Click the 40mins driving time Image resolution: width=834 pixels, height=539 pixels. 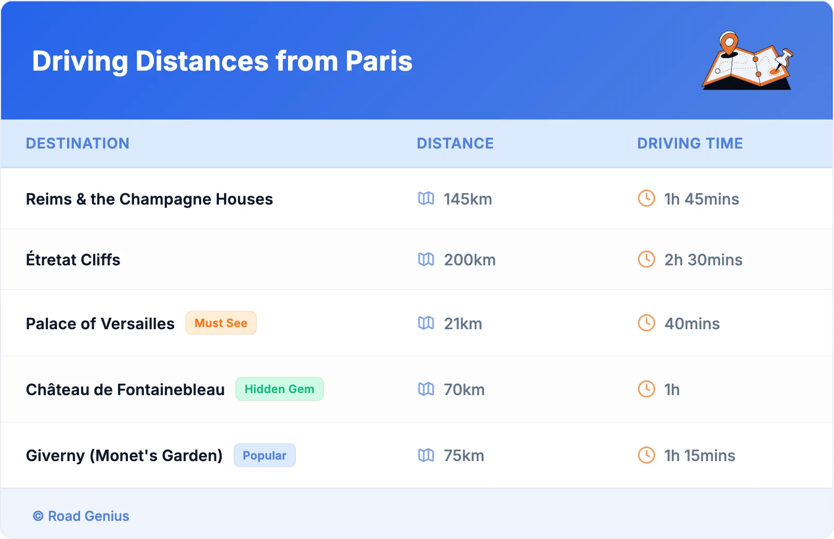(x=692, y=324)
